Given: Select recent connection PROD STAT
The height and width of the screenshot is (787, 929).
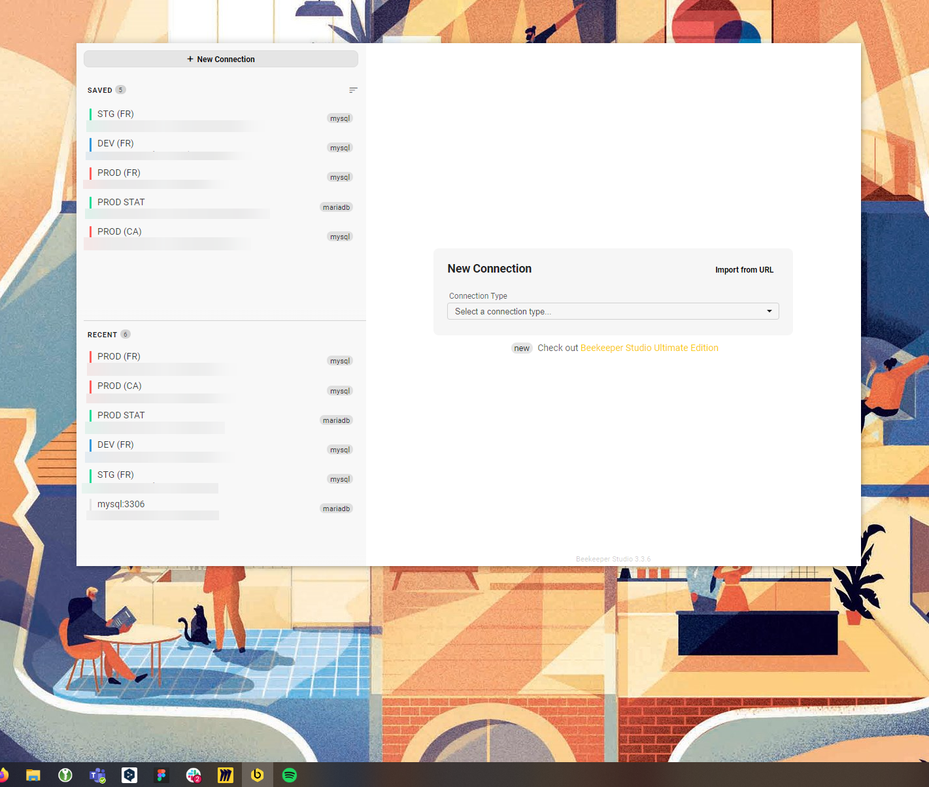Looking at the screenshot, I should click(221, 420).
